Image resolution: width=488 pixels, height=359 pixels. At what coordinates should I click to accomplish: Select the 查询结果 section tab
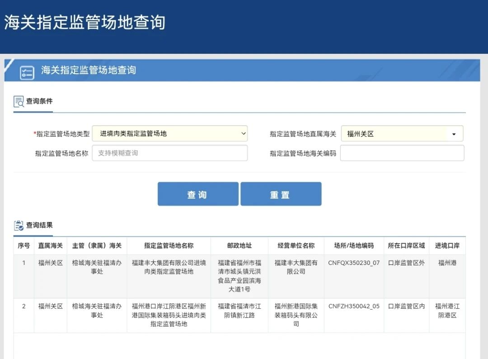pos(39,225)
